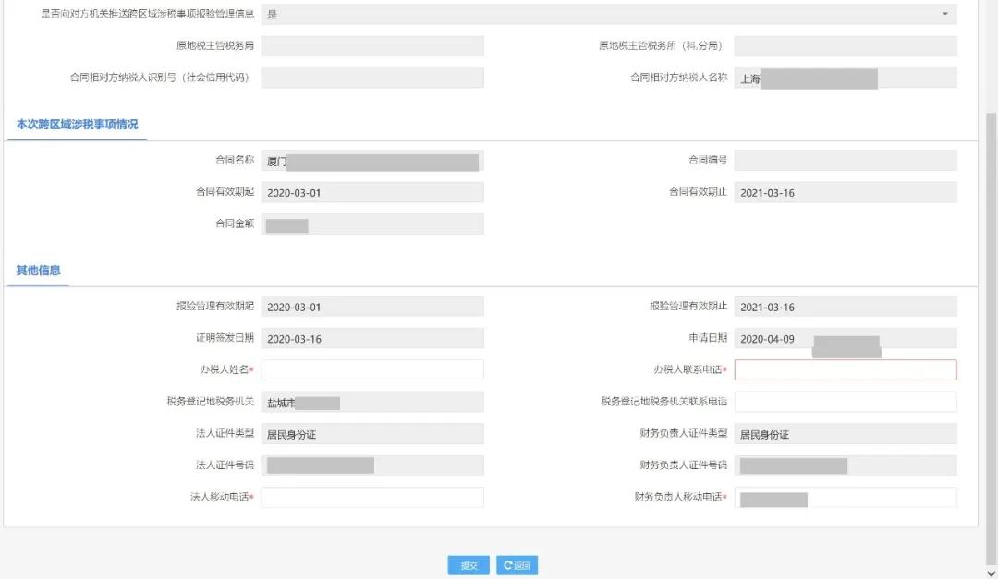This screenshot has height=579, width=998.
Task: Click the 提交 submit button
Action: click(x=469, y=565)
